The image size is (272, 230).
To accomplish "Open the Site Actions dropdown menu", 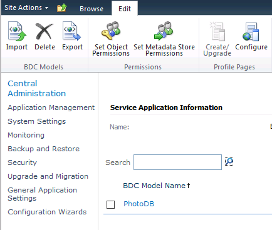I will point(26,7).
